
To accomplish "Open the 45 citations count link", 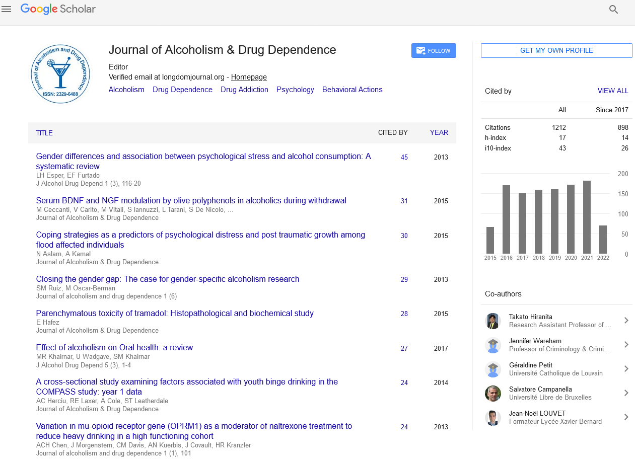I will tap(404, 157).
